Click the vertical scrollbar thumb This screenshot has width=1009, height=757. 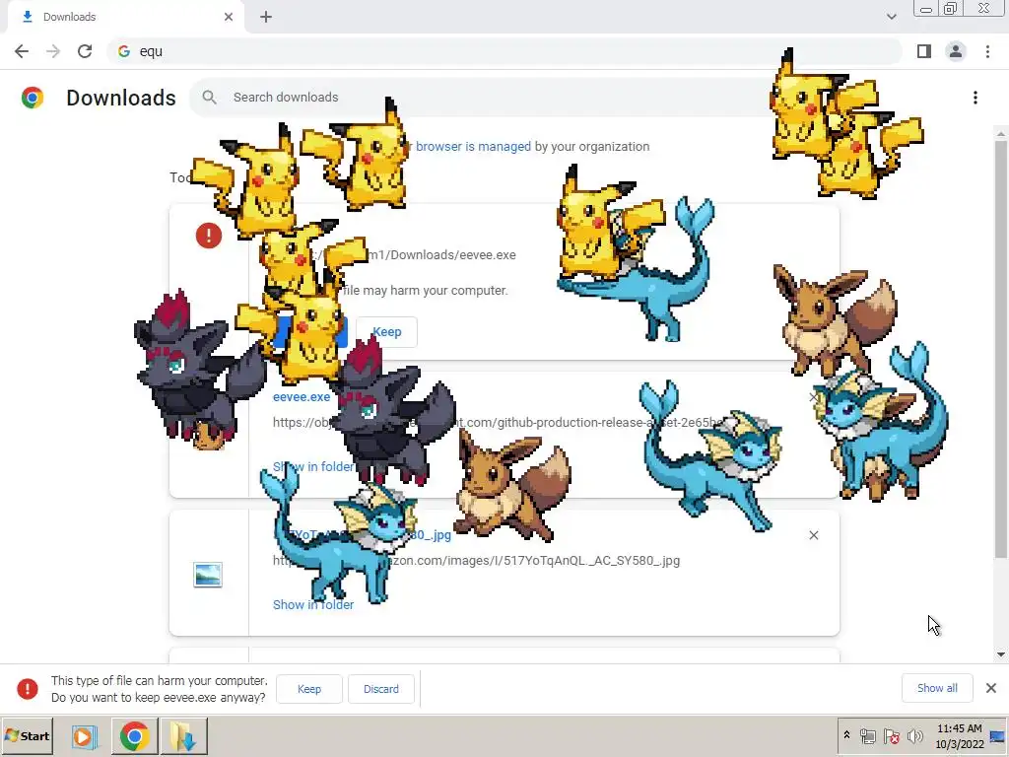click(x=1001, y=350)
